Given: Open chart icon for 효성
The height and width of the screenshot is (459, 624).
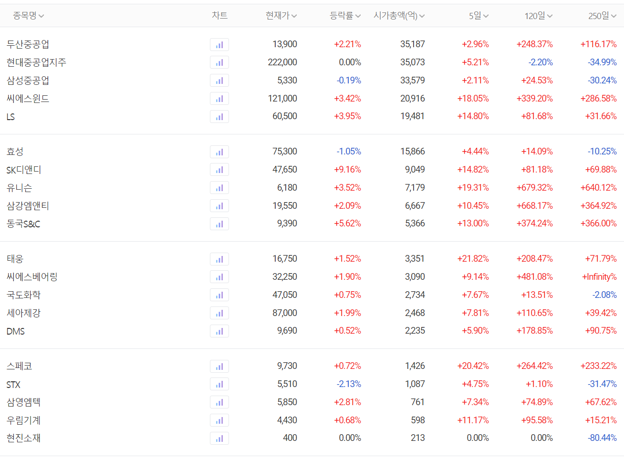Looking at the screenshot, I should [219, 152].
